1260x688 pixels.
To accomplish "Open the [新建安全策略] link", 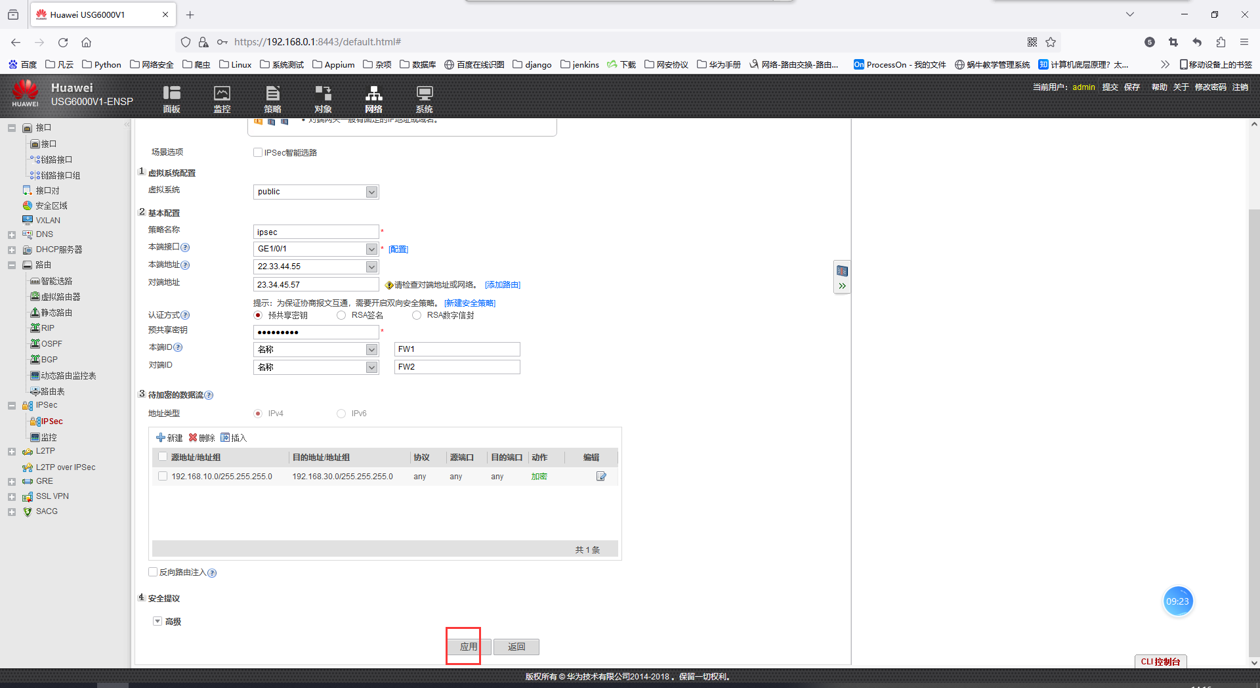I will coord(470,303).
